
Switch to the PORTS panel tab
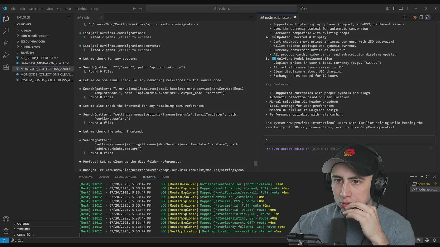click(166, 177)
